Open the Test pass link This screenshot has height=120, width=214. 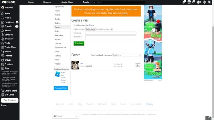82,63
